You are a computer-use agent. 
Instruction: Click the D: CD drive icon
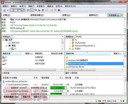[x=4, y=60]
